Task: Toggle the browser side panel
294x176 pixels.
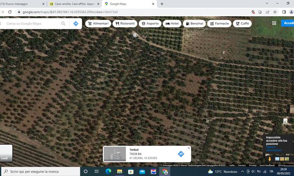Action: (x=284, y=12)
